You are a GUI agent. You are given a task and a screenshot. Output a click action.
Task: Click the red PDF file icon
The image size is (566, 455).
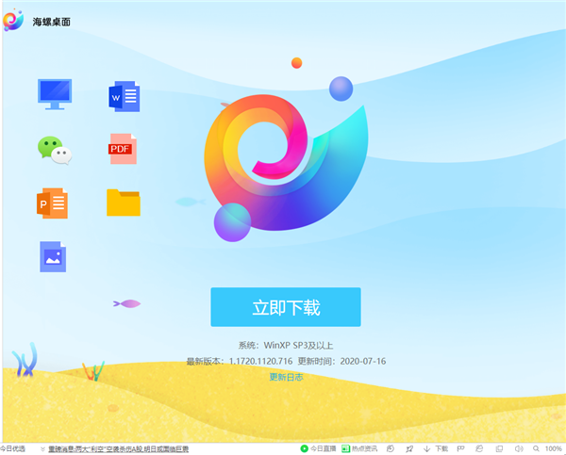pos(123,149)
